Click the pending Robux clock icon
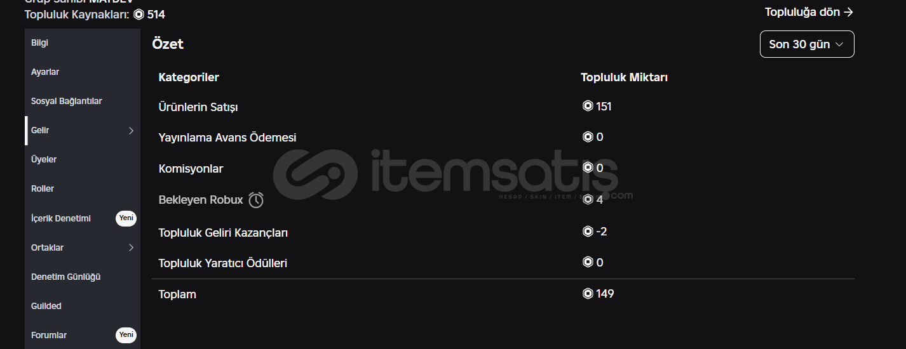 256,201
